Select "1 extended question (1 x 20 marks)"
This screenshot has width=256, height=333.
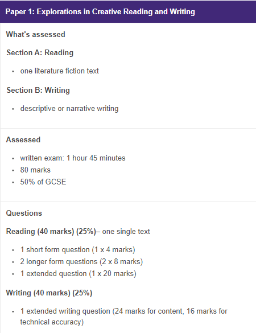78,274
